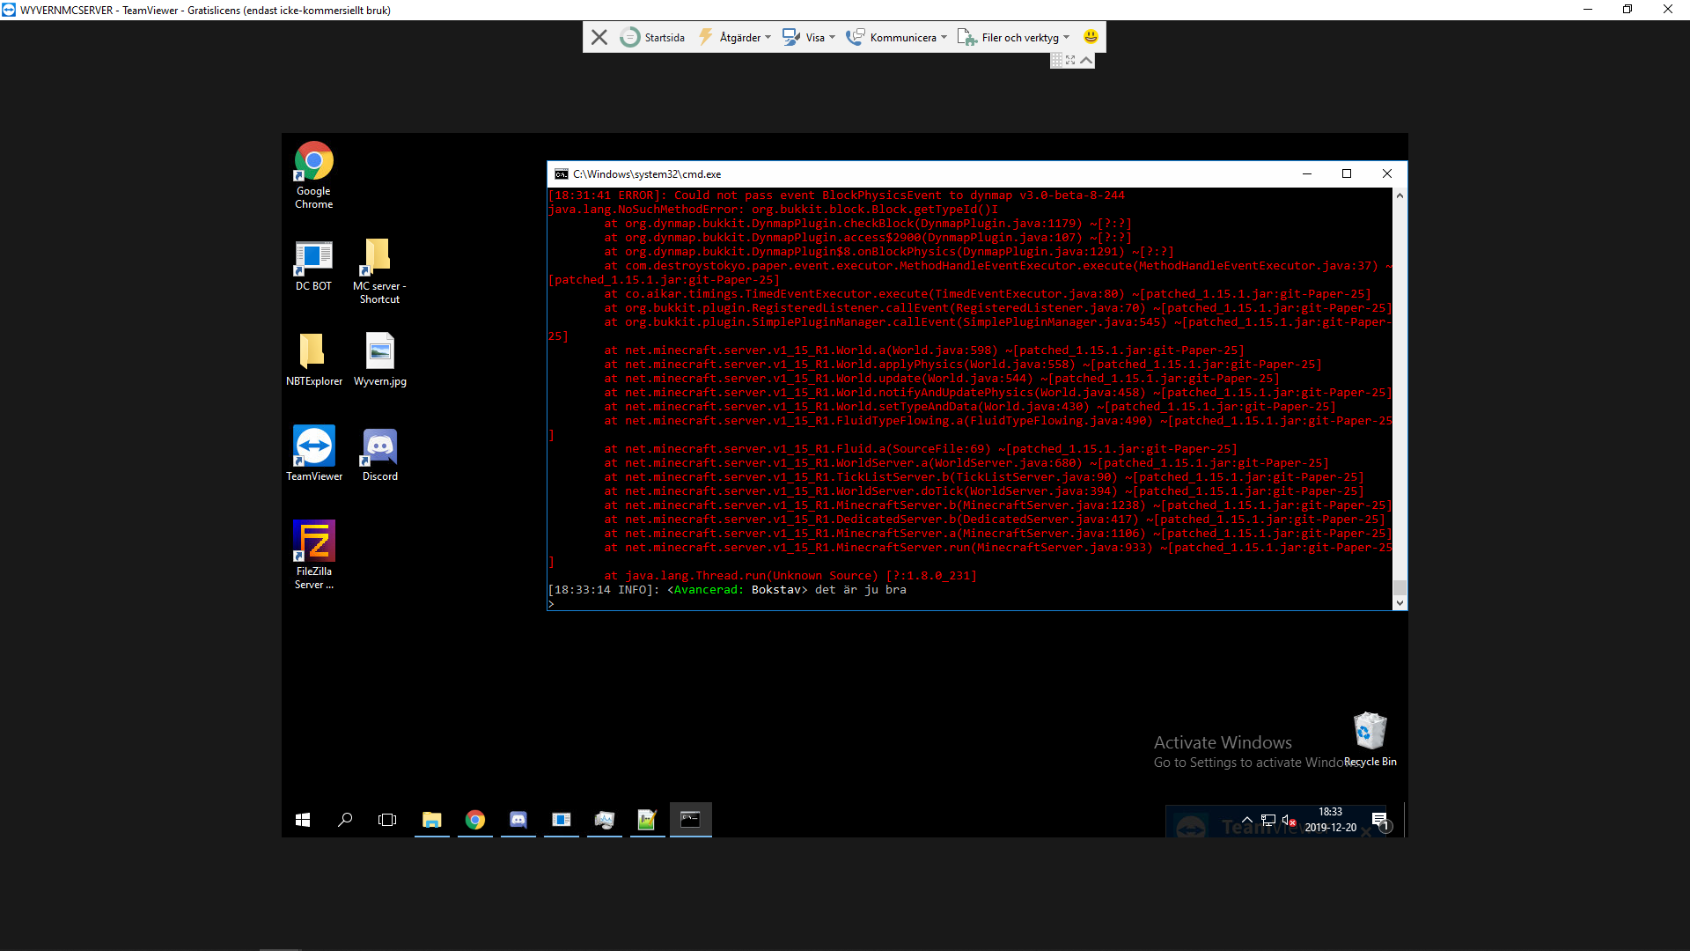The width and height of the screenshot is (1690, 951).
Task: Switch to the notepad editor taskbar icon
Action: pyautogui.click(x=648, y=820)
